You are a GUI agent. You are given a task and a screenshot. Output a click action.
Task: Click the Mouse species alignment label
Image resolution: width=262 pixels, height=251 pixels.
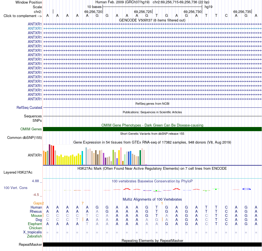pos(36,216)
